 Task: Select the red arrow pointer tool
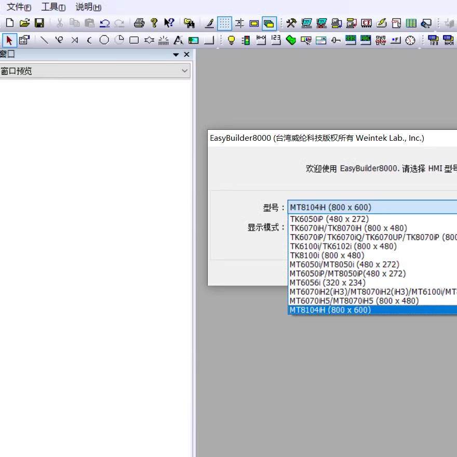(x=10, y=40)
